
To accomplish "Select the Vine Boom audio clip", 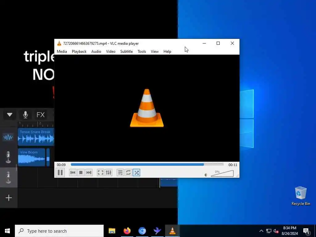I will 31,157.
